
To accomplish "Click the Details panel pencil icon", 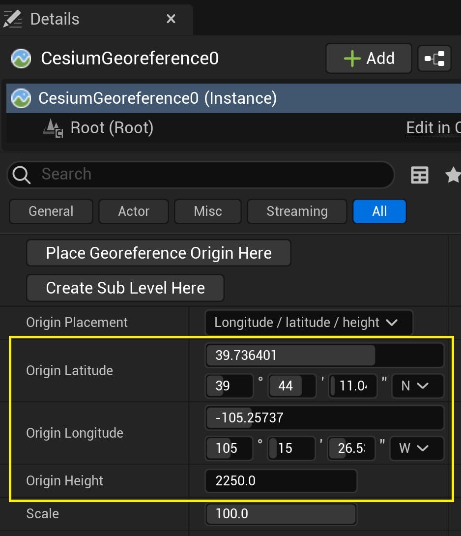I will click(12, 19).
